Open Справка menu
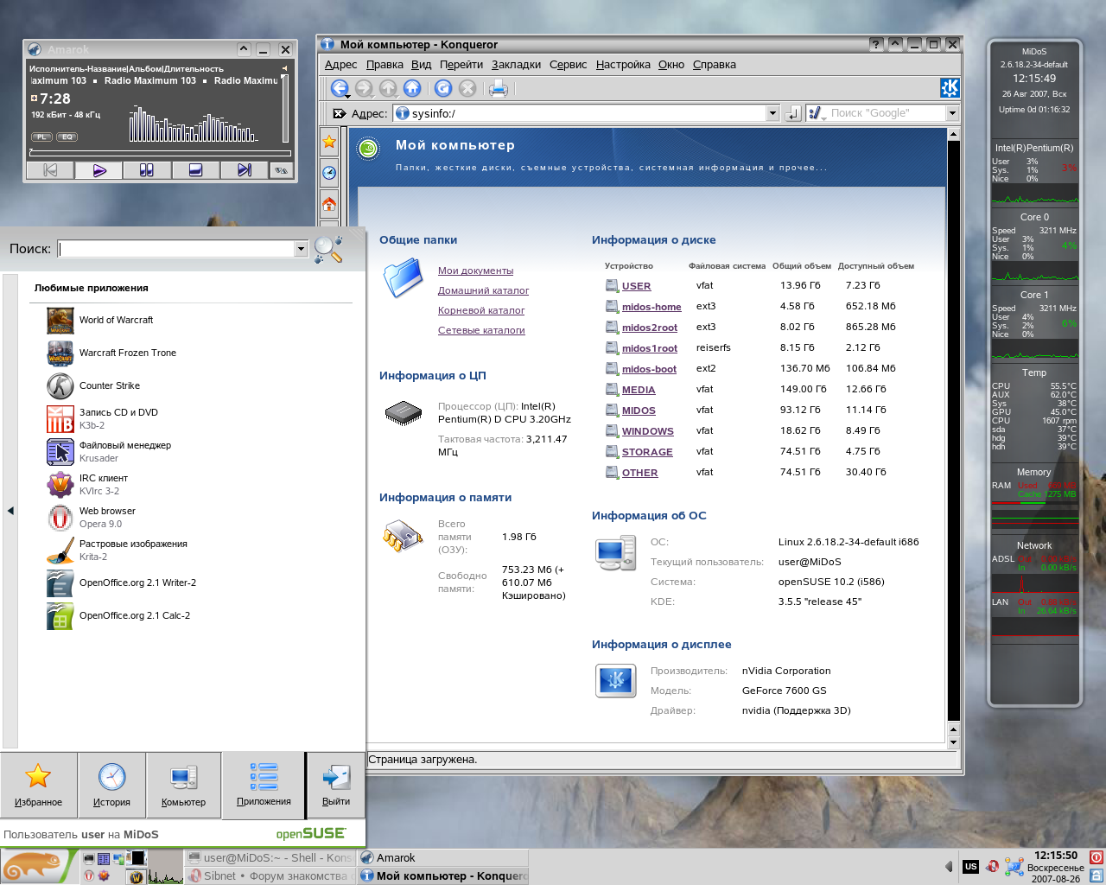Screen dimensions: 1106x885 (715, 65)
